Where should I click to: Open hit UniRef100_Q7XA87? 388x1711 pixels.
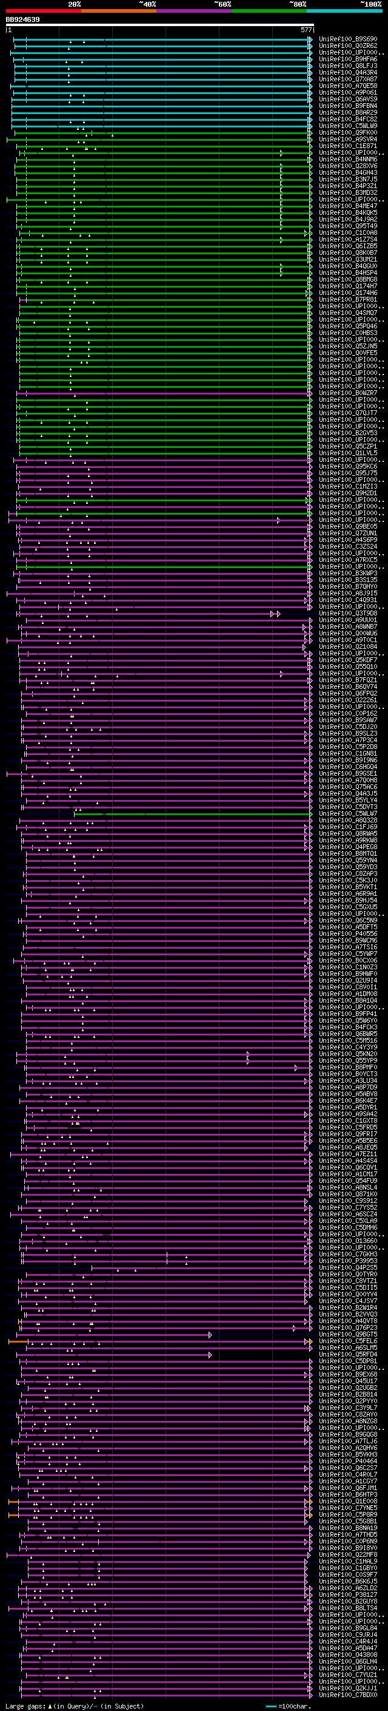pyautogui.click(x=348, y=79)
